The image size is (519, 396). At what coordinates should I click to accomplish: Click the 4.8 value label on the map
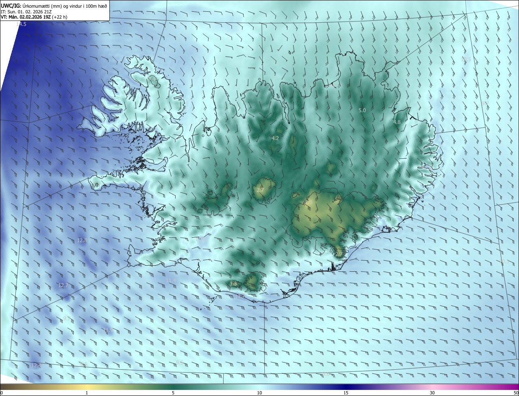[397, 122]
